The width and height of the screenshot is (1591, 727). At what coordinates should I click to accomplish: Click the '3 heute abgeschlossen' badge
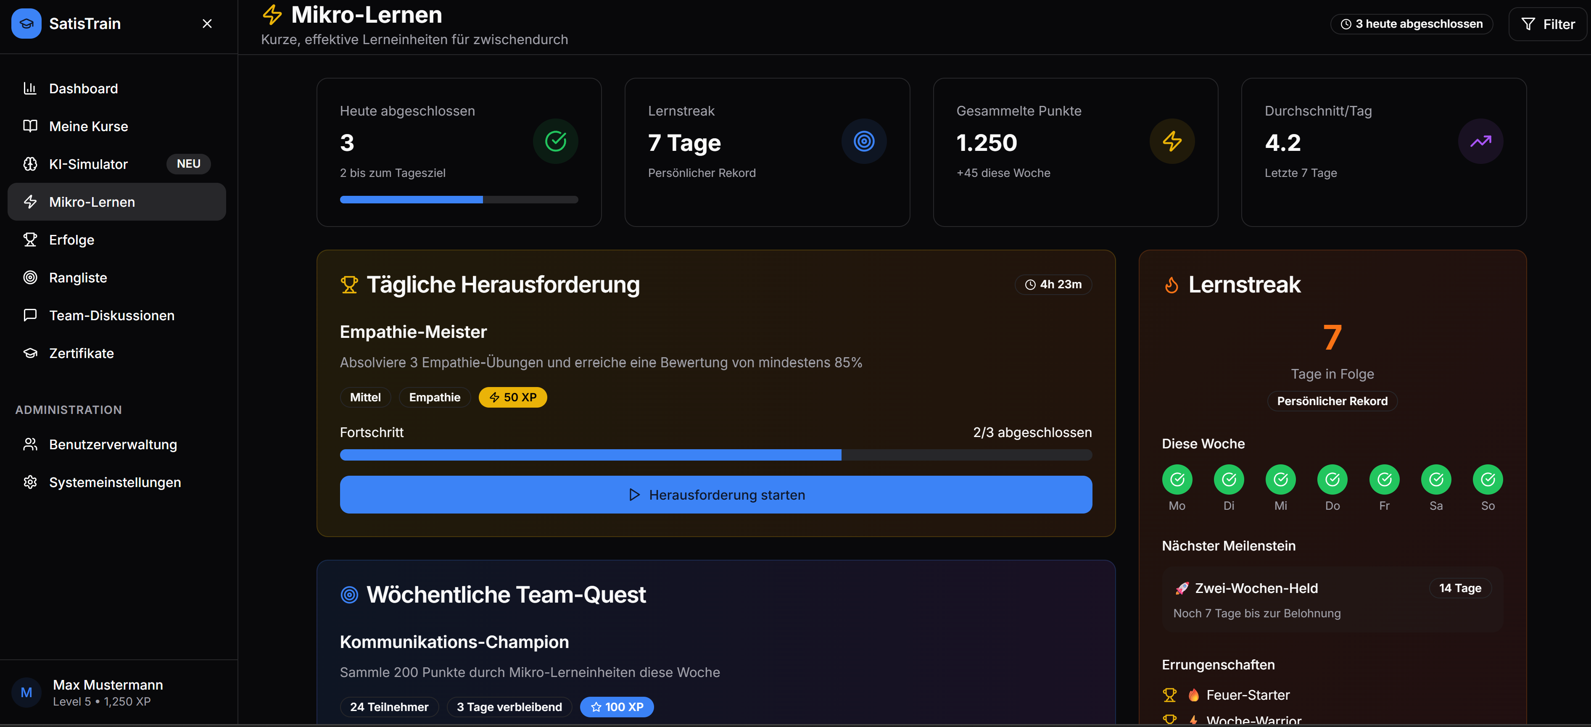click(1411, 24)
